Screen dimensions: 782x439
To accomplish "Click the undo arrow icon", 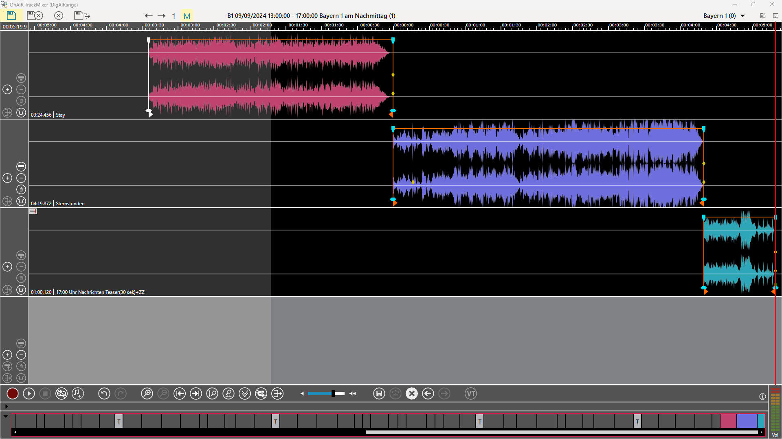I will [104, 393].
